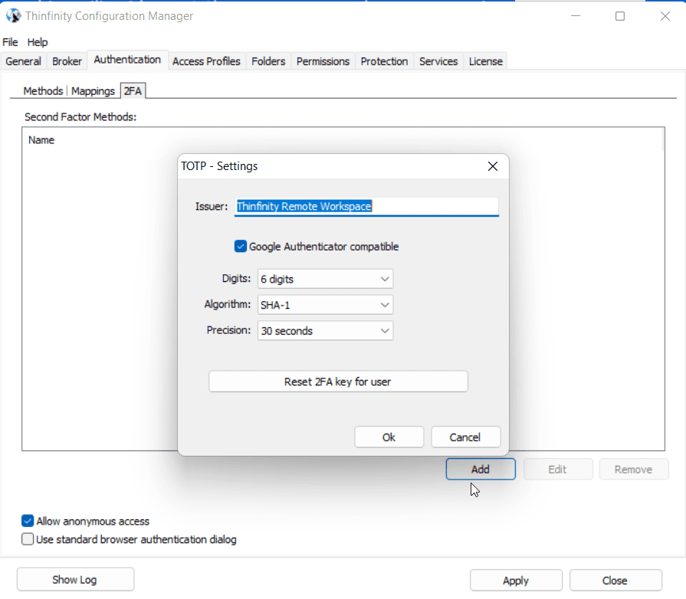Open the Digits dropdown

pos(325,279)
